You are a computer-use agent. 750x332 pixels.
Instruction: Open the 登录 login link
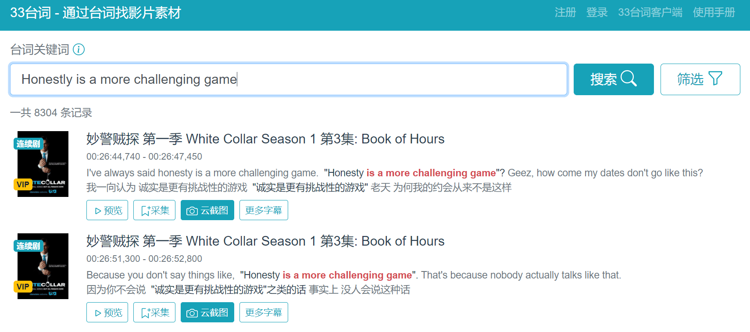point(597,12)
